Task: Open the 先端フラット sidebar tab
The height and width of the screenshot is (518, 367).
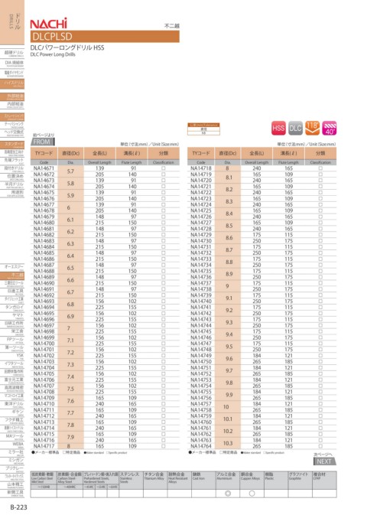Action: tap(12, 161)
